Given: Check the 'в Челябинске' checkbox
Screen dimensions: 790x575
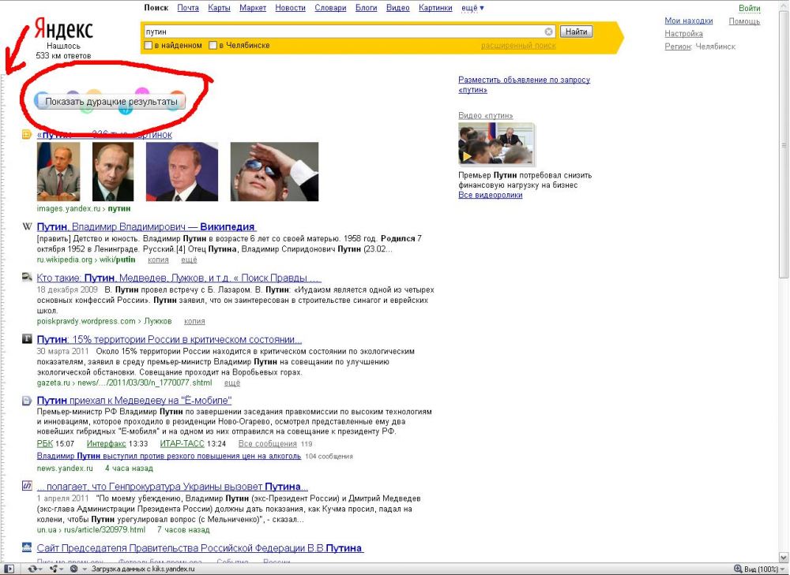Looking at the screenshot, I should 213,45.
